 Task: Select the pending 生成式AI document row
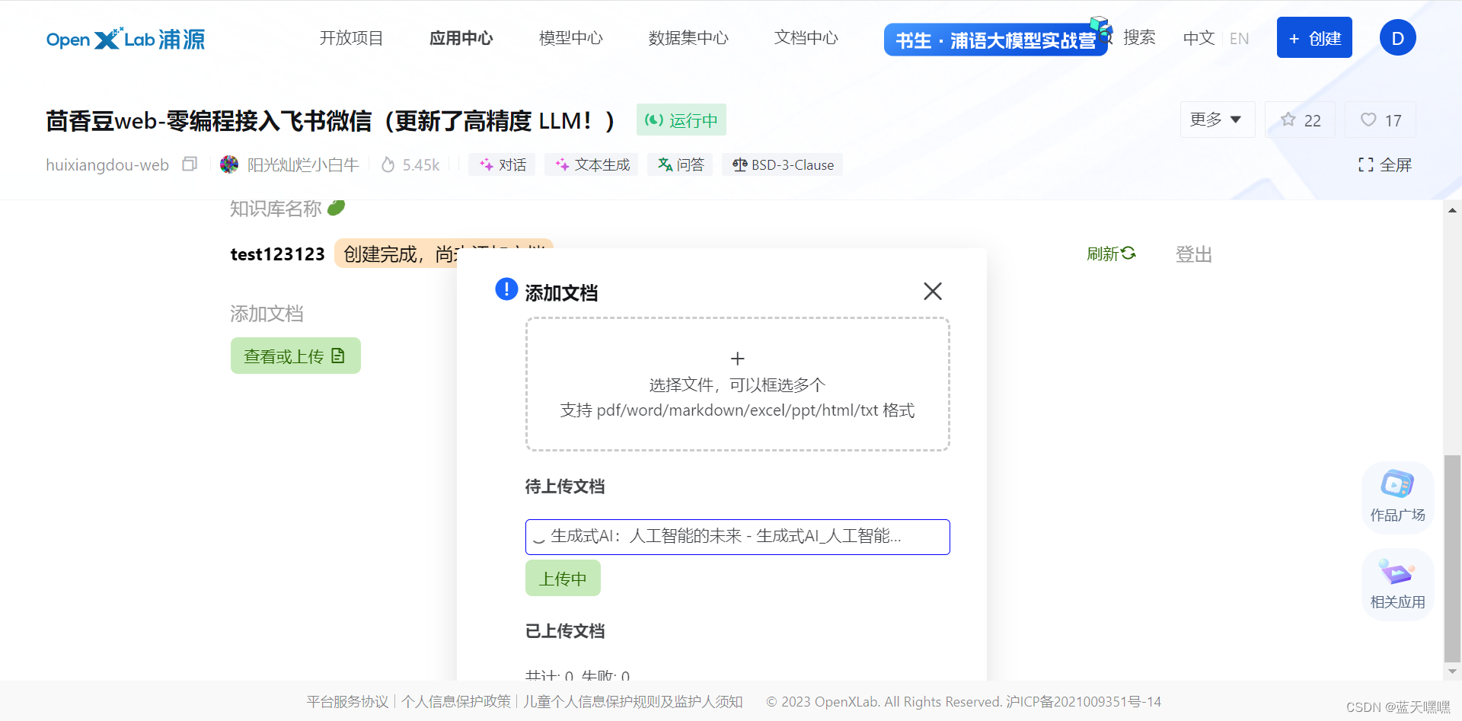(737, 537)
